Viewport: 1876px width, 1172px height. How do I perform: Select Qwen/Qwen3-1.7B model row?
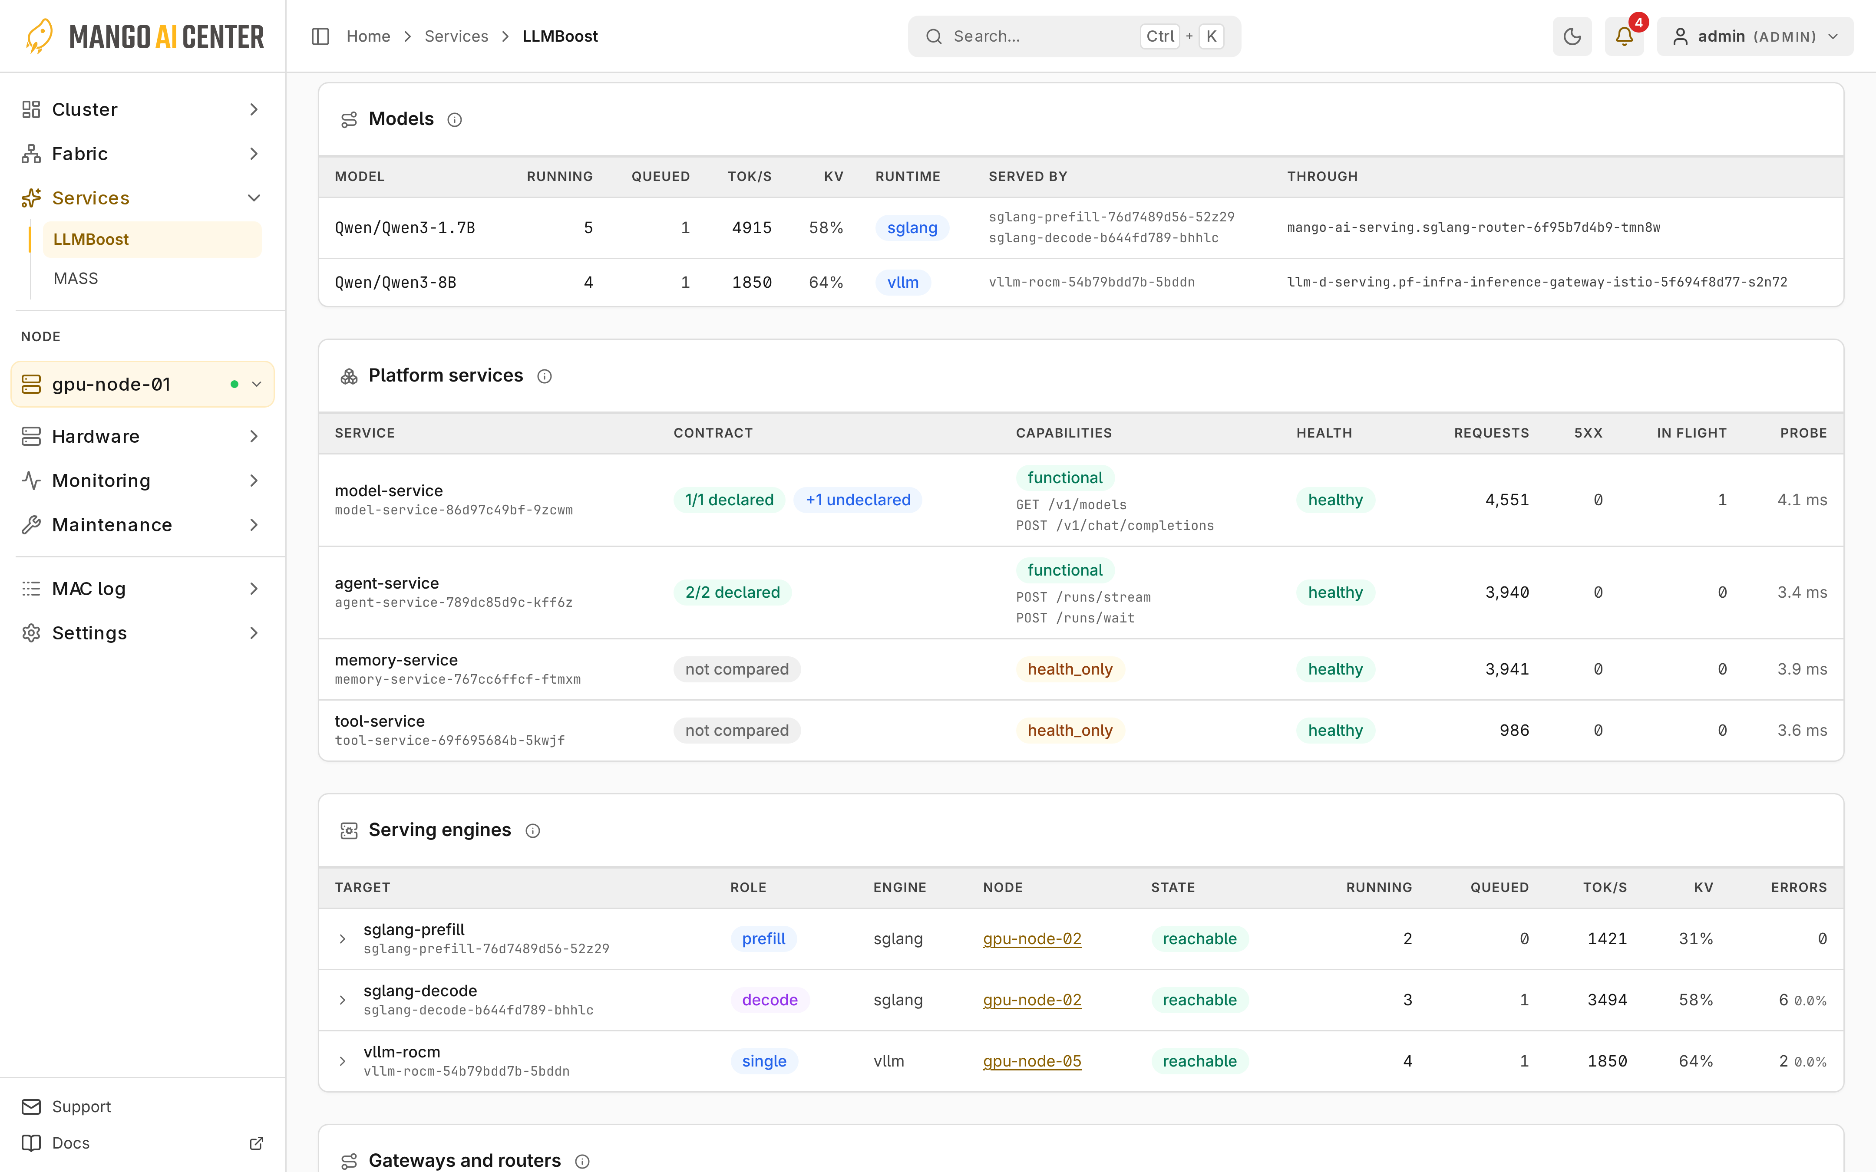(1080, 228)
